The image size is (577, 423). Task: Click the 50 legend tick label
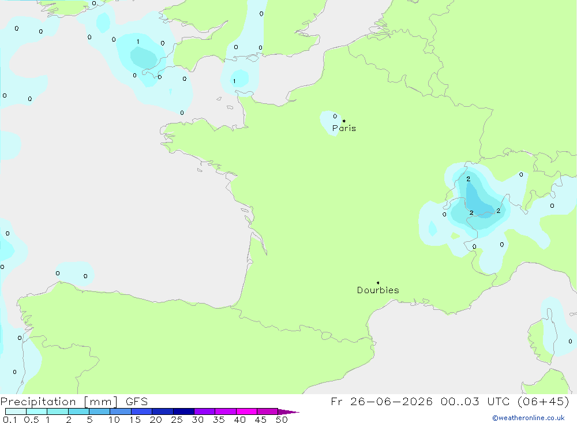click(282, 420)
